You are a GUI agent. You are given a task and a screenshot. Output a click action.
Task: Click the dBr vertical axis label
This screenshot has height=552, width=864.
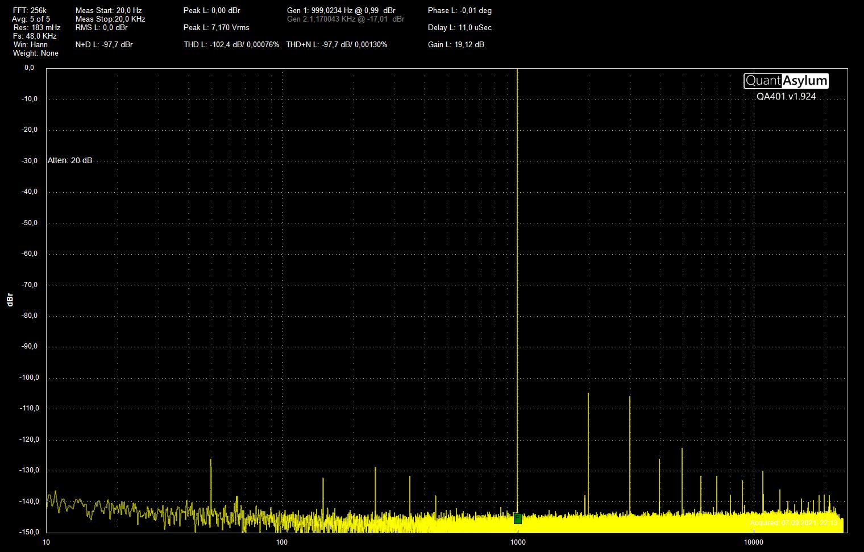(10, 301)
